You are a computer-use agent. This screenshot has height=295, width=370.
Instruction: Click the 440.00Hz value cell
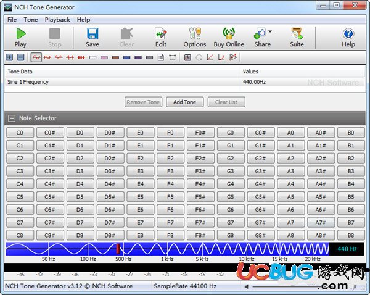254,82
